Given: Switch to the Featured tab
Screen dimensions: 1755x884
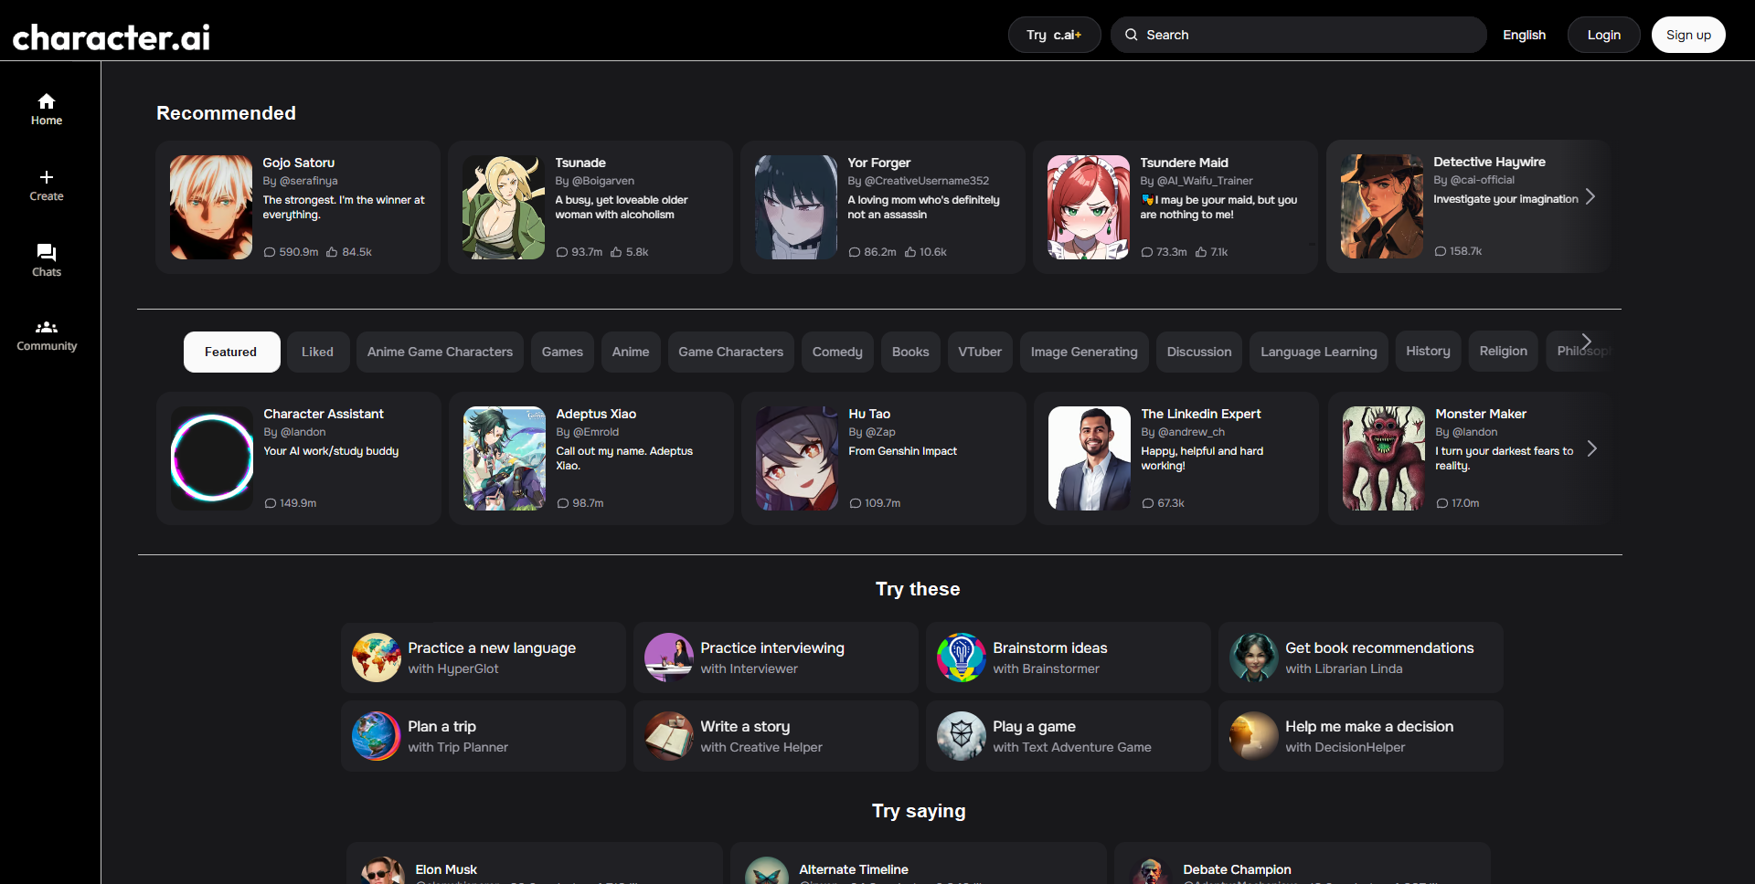Looking at the screenshot, I should (231, 352).
